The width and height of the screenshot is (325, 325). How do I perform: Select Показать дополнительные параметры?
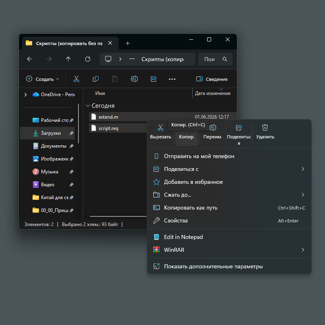[x=229, y=266]
